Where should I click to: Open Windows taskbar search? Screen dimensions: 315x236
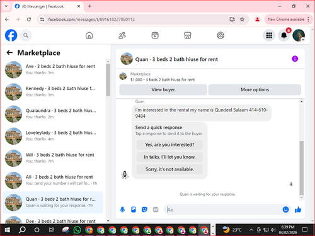point(22,230)
